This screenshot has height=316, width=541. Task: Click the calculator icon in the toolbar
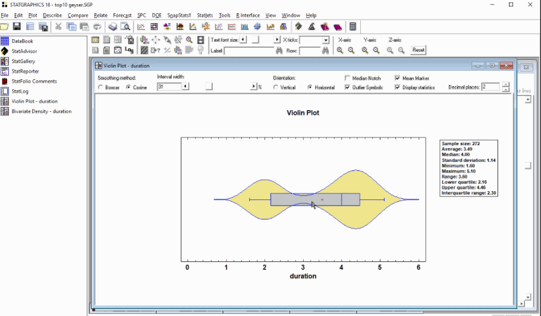pos(353,27)
